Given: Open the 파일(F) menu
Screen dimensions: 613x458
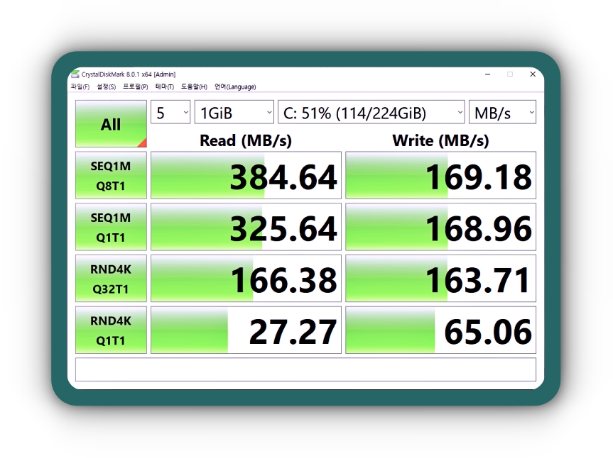Looking at the screenshot, I should (80, 86).
